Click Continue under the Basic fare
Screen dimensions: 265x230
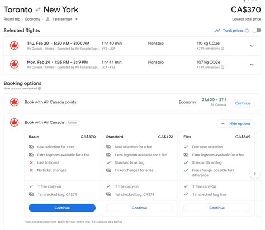click(x=62, y=208)
